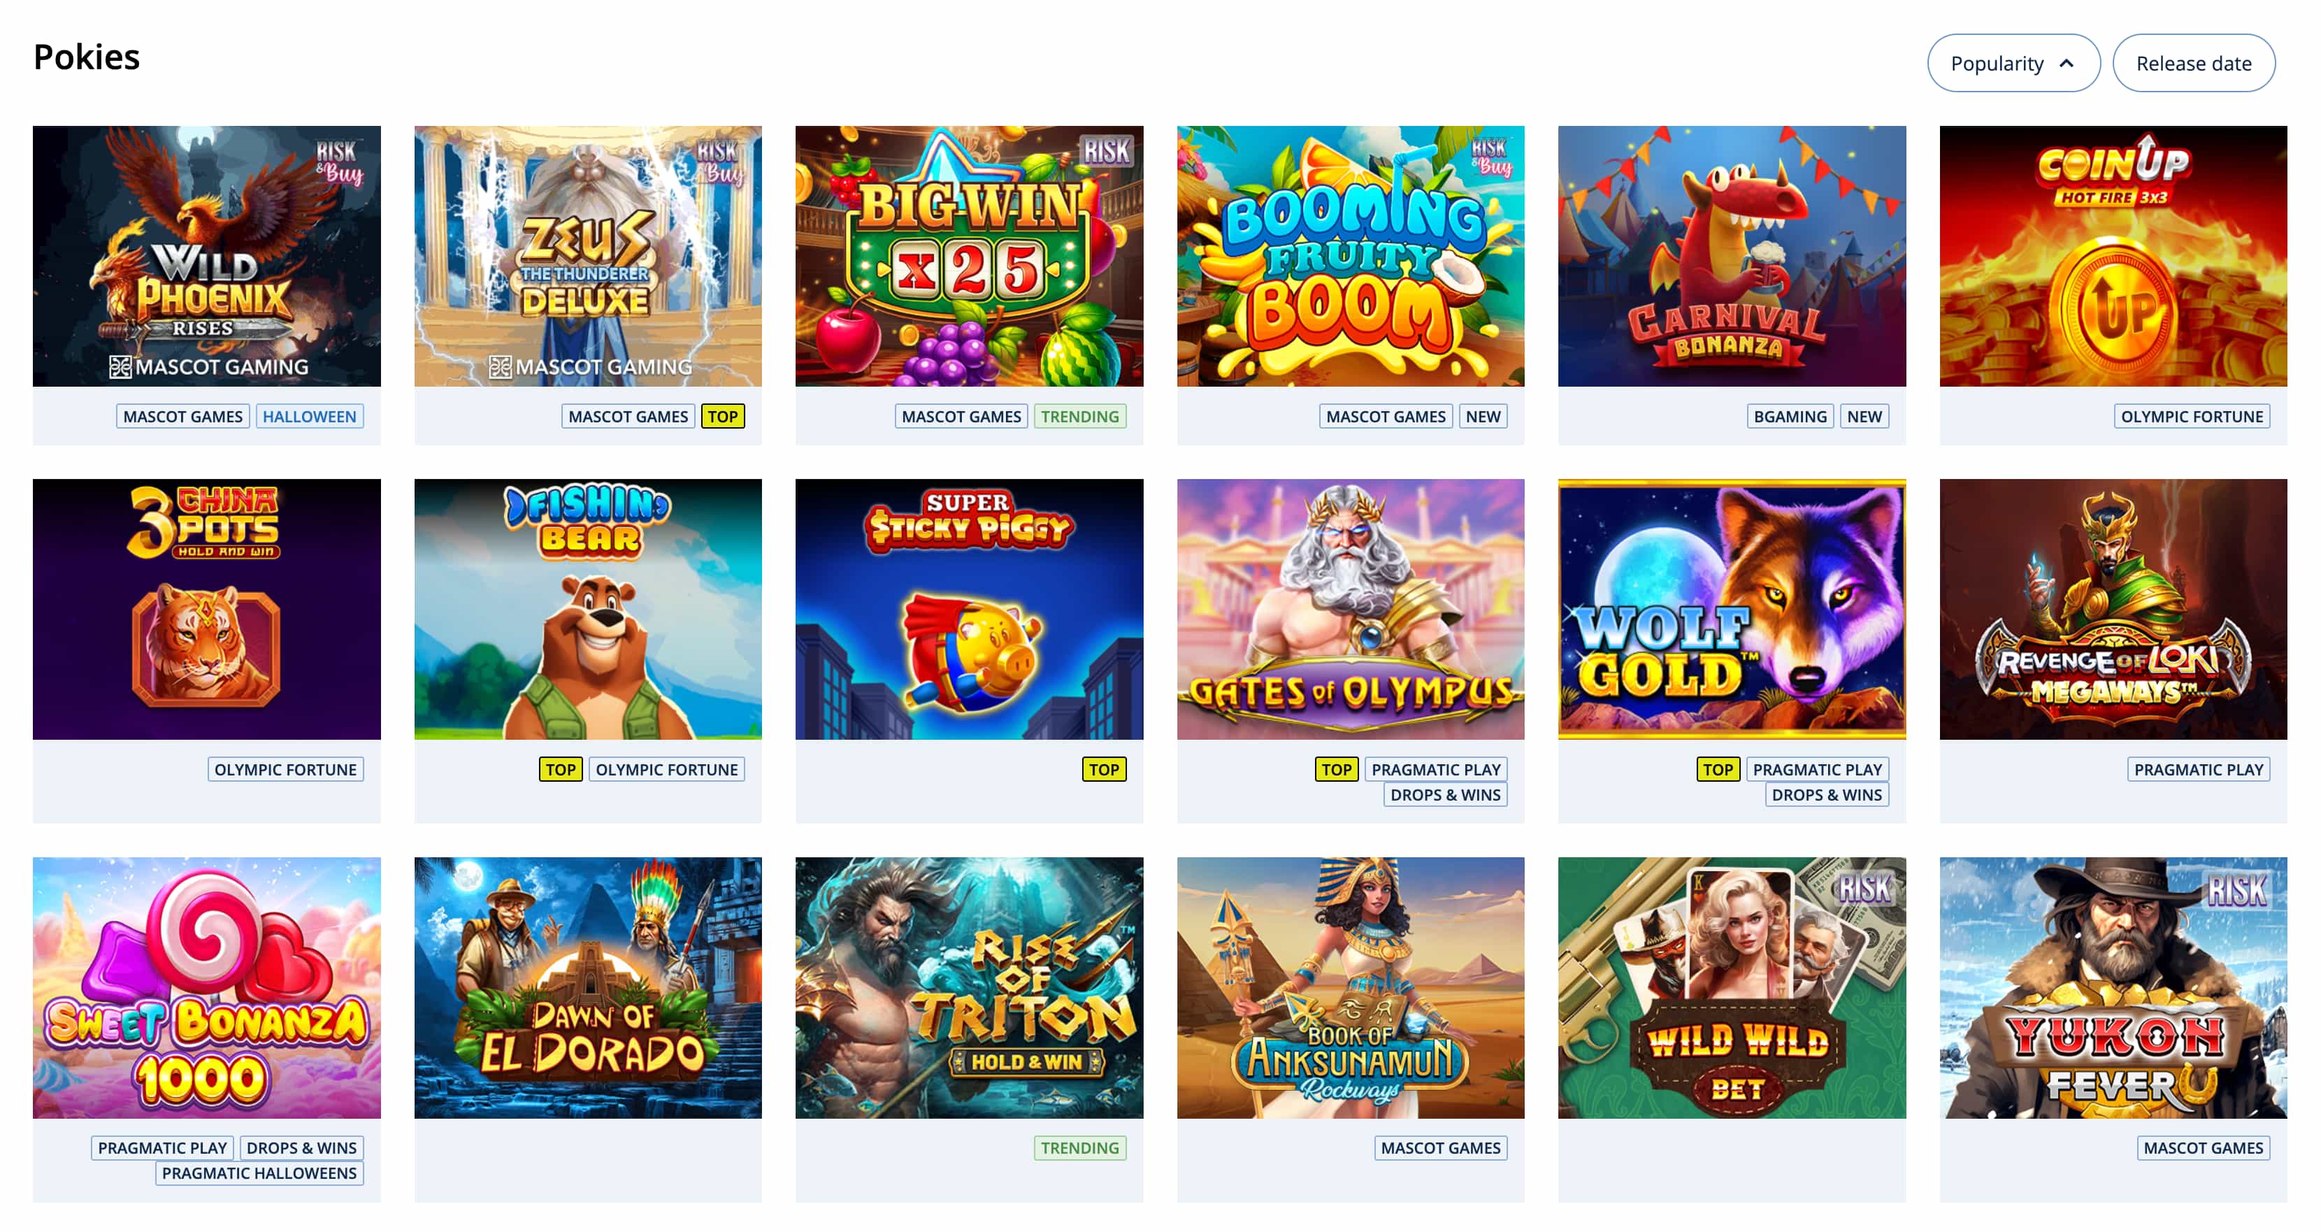The image size is (2321, 1232).
Task: Select the Big Win x25 game
Action: (968, 256)
